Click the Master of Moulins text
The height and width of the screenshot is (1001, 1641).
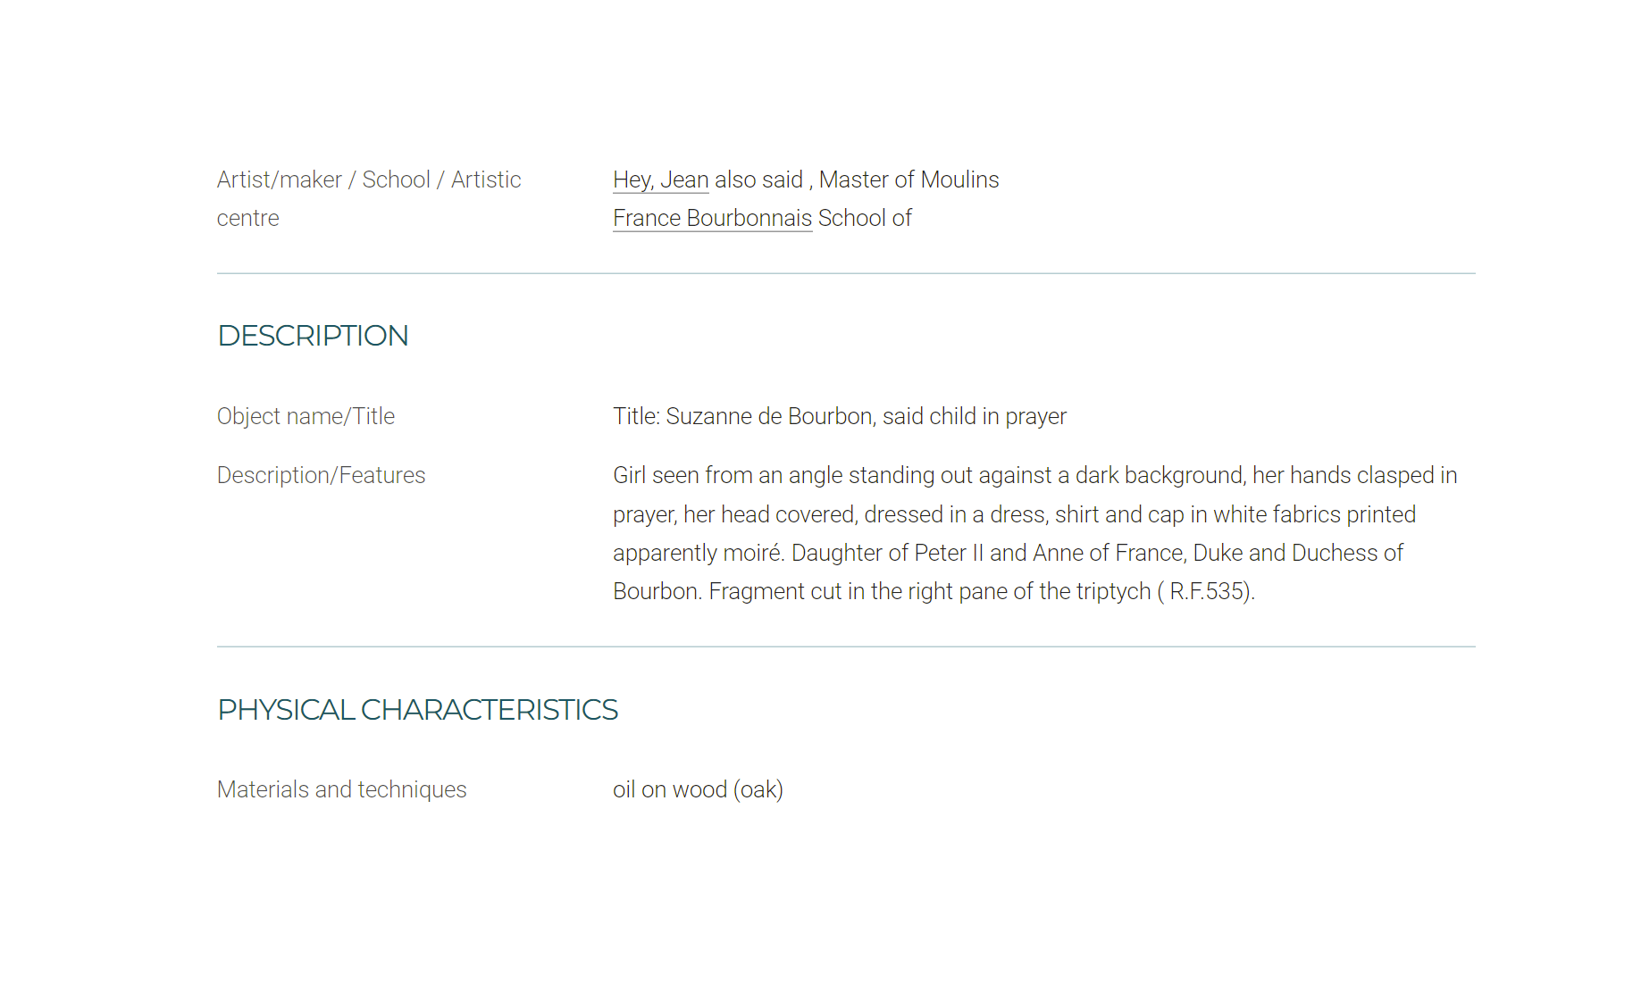908,179
